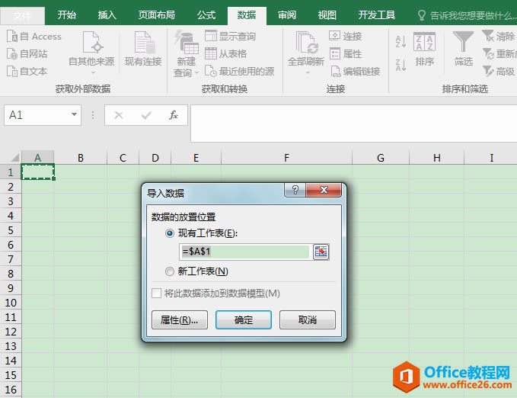Select column D header
Image resolution: width=517 pixels, height=398 pixels.
click(x=155, y=158)
